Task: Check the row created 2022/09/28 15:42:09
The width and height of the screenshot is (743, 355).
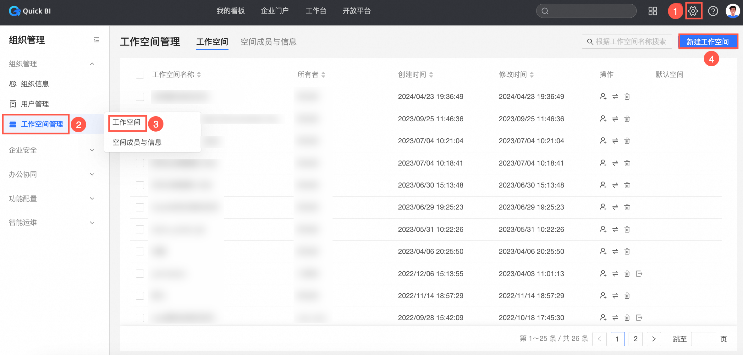Action: (x=140, y=318)
